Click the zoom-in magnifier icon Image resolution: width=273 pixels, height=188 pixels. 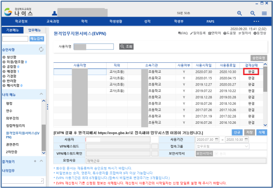(240, 13)
